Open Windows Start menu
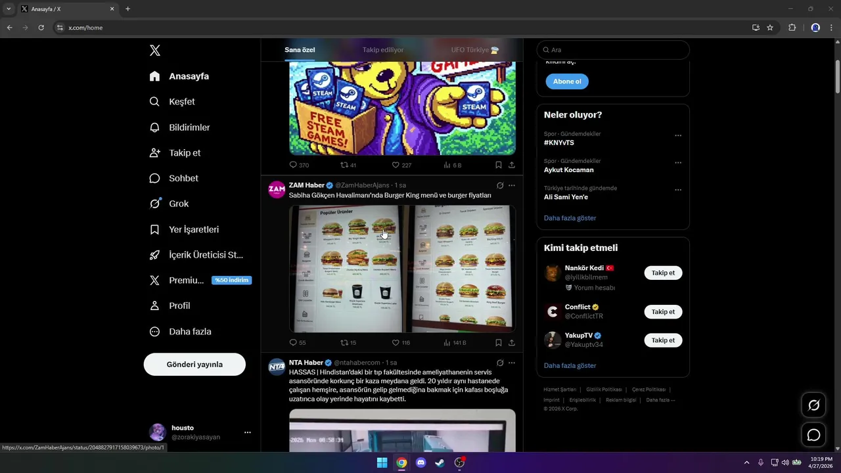Viewport: 841px width, 473px height. pyautogui.click(x=382, y=462)
